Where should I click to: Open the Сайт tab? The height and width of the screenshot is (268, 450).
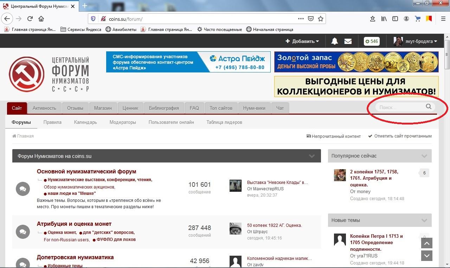coord(17,108)
